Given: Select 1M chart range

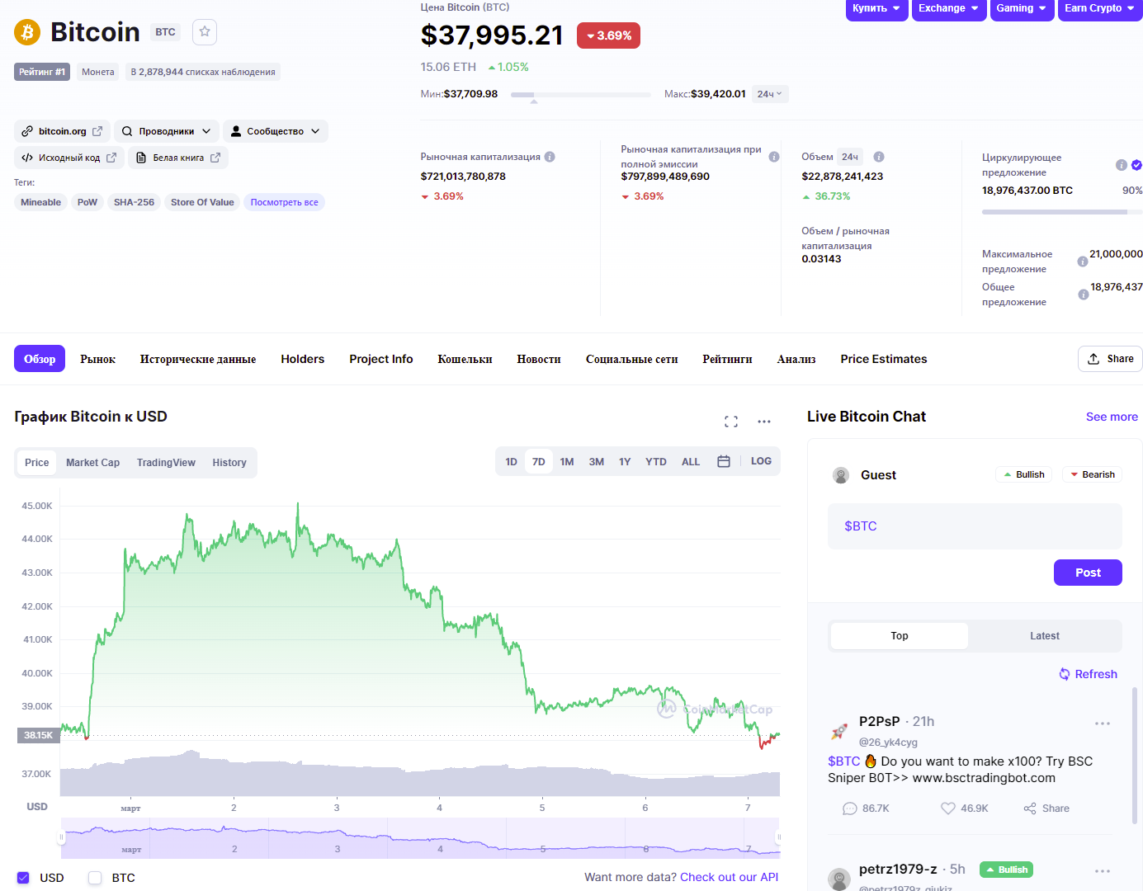Looking at the screenshot, I should pos(567,462).
